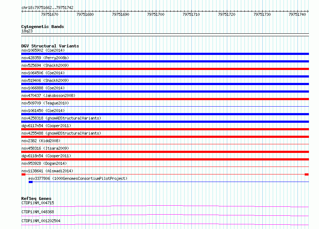Click the nsv525694 (Shaikh2009) label
The height and width of the screenshot is (229, 319).
pyautogui.click(x=45, y=65)
